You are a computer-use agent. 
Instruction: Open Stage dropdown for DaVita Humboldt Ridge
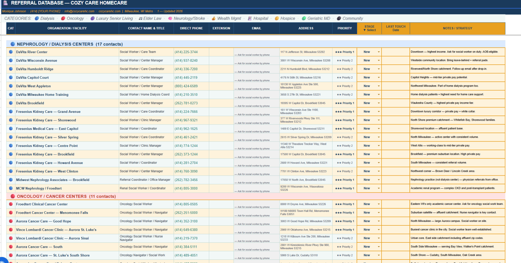pos(379,69)
